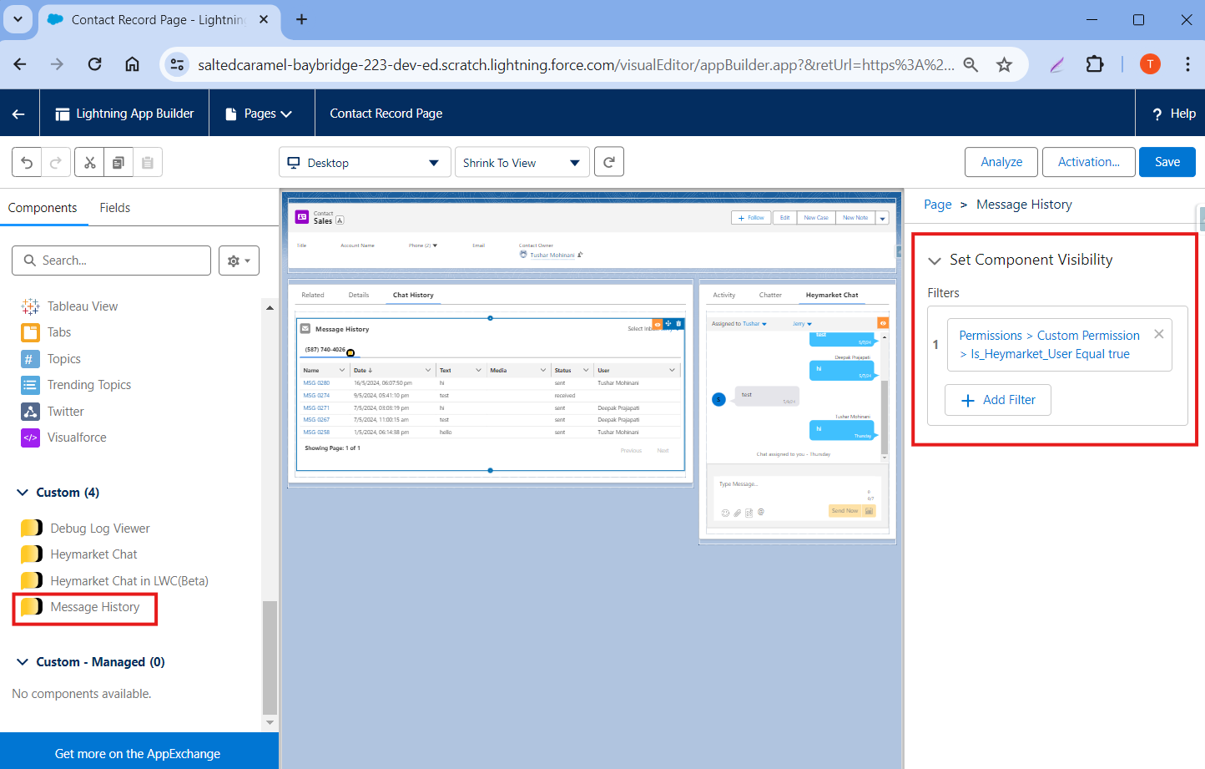Select the Tableau View component icon
Image resolution: width=1205 pixels, height=769 pixels.
pos(30,306)
